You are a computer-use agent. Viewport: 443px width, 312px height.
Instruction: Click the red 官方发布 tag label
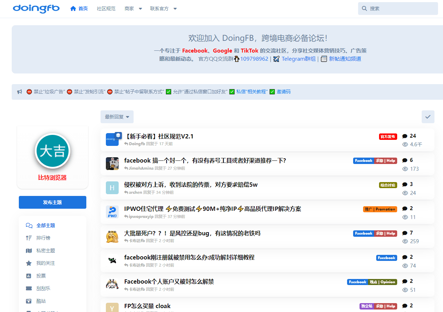[x=388, y=137]
